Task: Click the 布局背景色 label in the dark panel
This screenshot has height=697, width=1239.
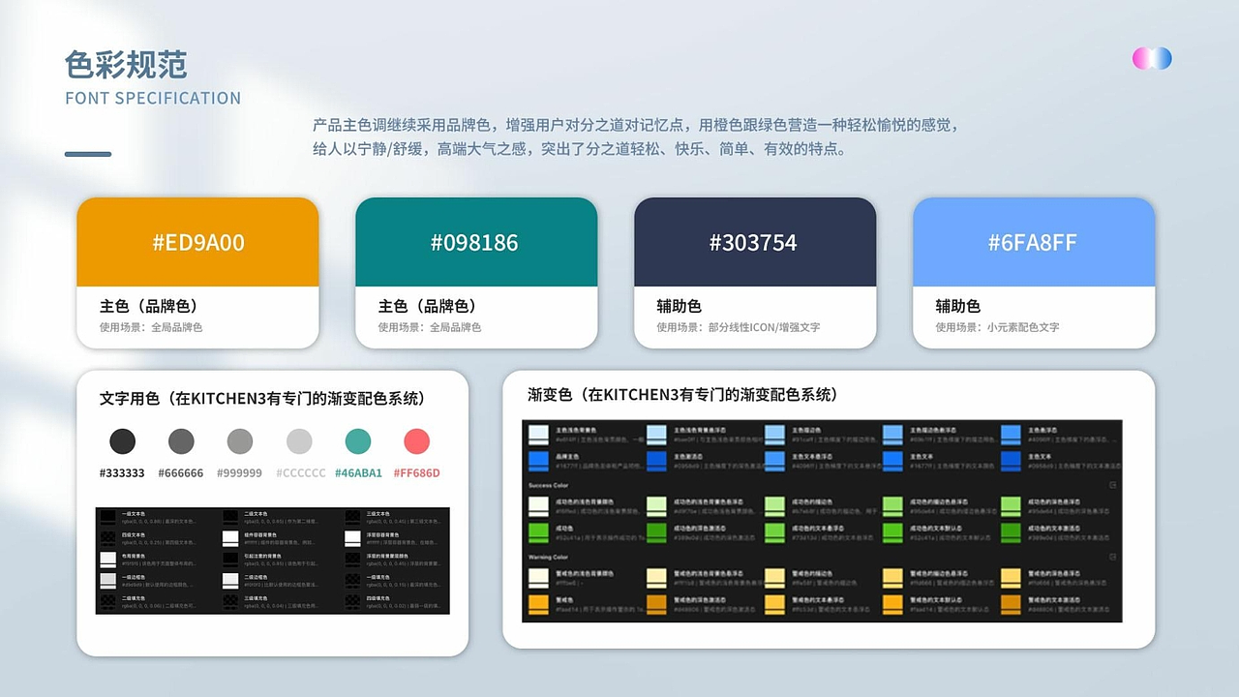Action: coord(133,557)
